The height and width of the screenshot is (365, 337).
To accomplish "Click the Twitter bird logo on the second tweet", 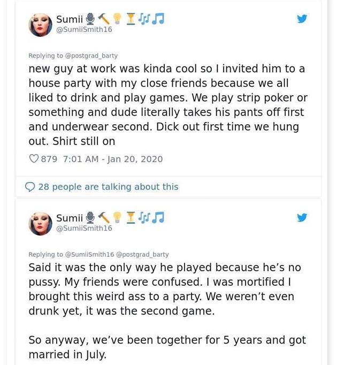I will (302, 218).
